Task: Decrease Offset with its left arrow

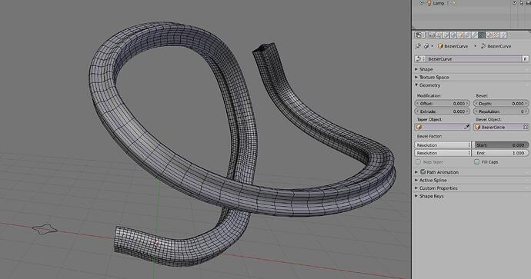Action: point(418,104)
